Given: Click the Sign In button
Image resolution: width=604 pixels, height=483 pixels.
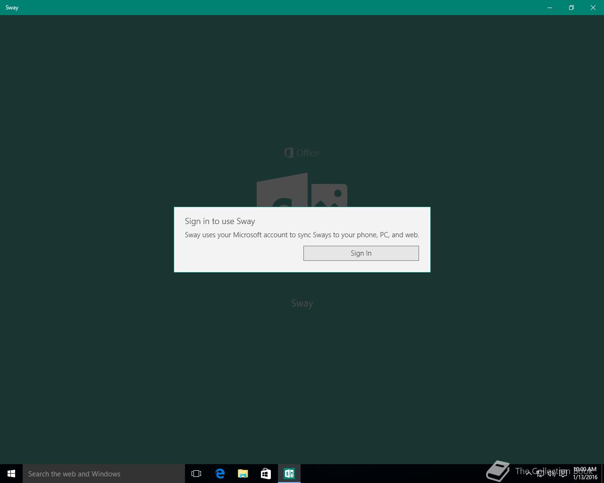Looking at the screenshot, I should (361, 253).
